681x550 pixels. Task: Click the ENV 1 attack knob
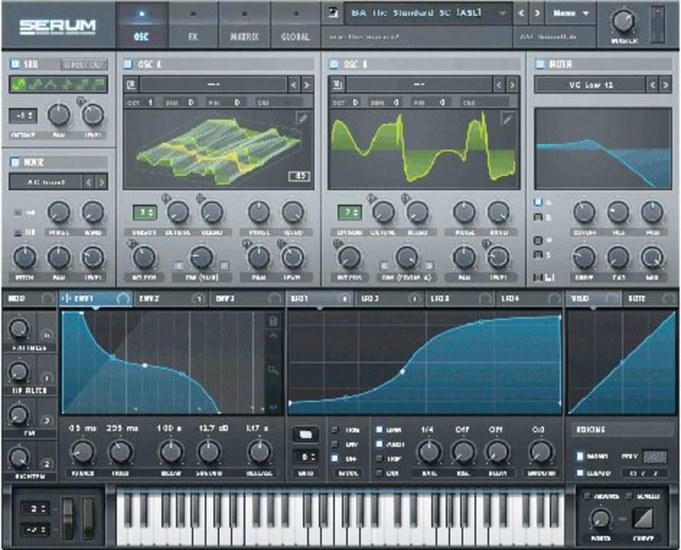click(x=82, y=452)
